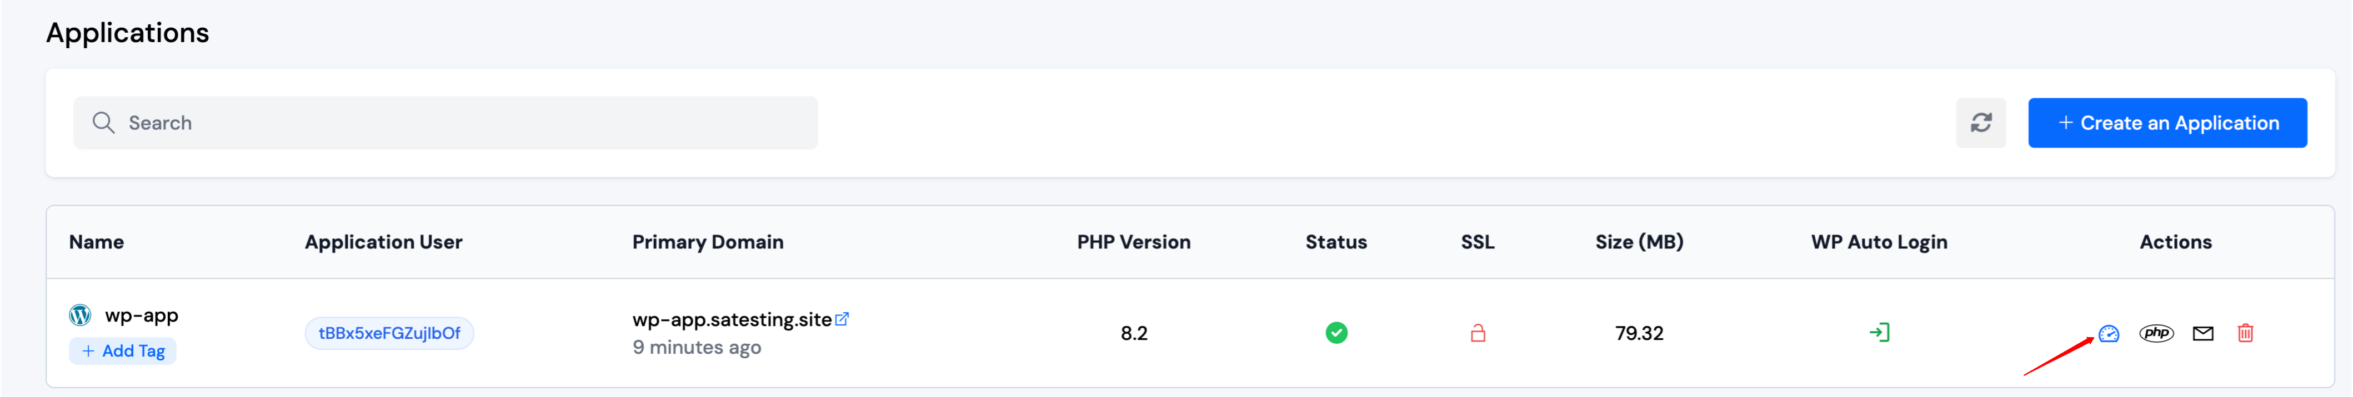Click the wp-app application name
2353x397 pixels.
(142, 316)
